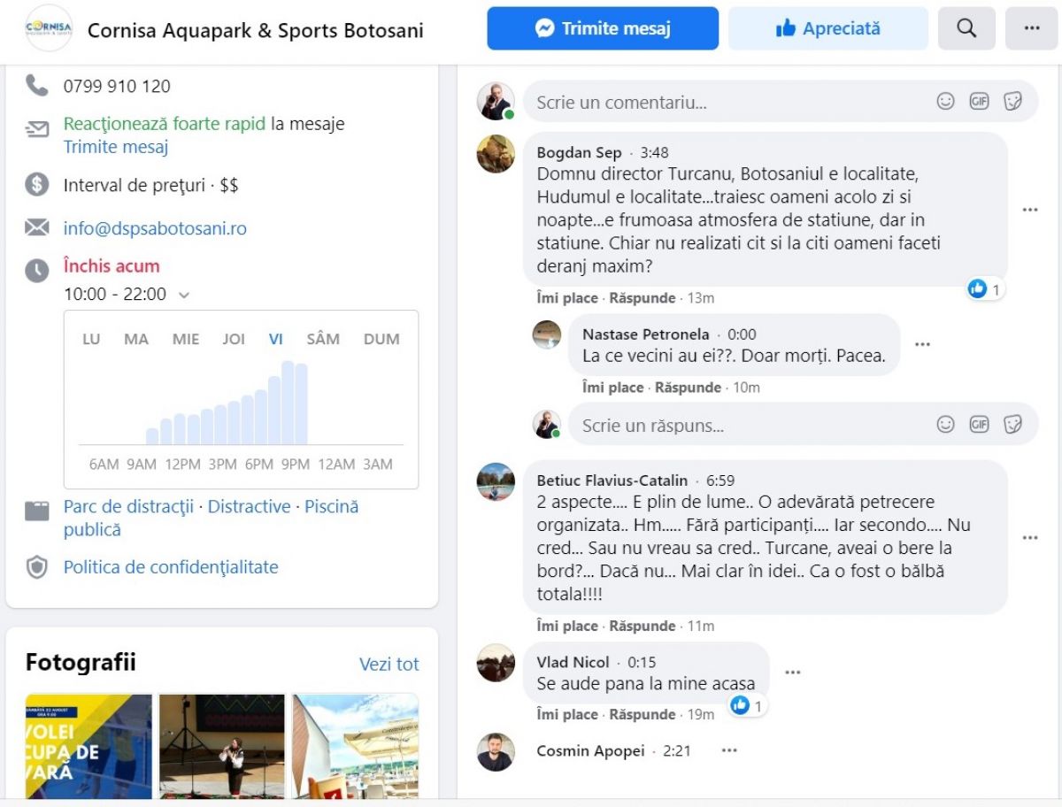
Task: Open the info@dspsabotosani.ro email link
Action: (155, 228)
